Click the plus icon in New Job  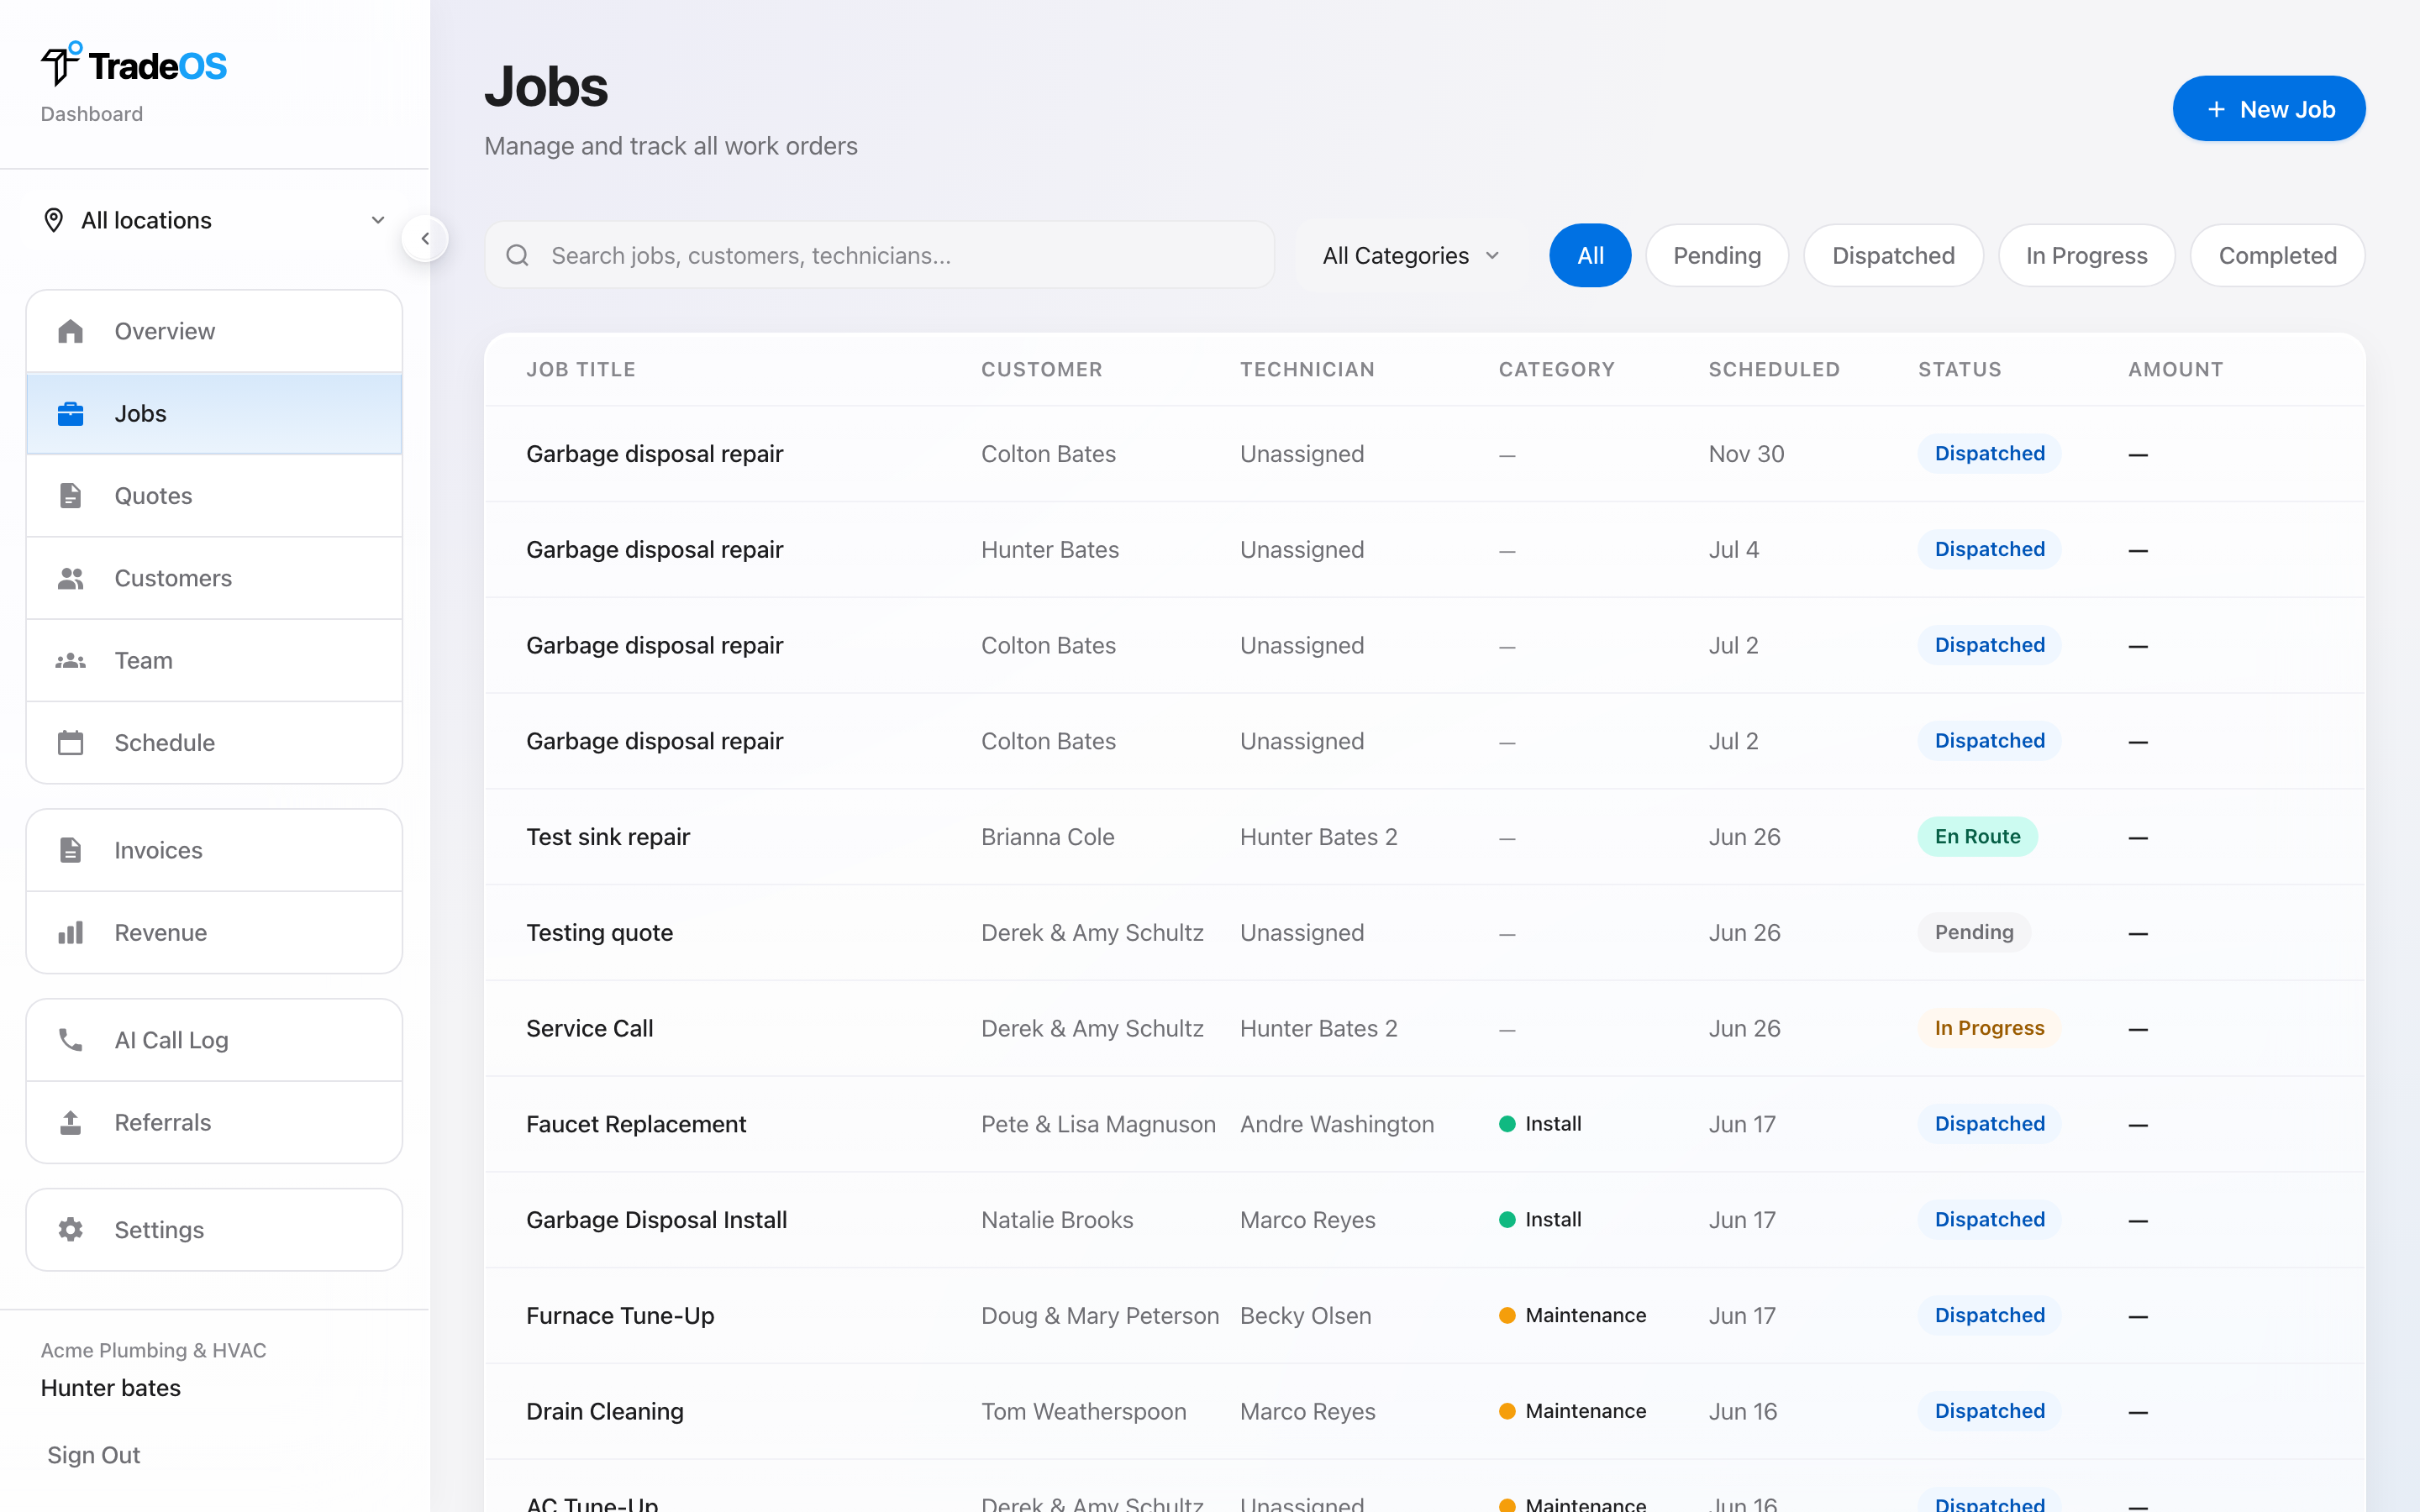pos(2216,109)
